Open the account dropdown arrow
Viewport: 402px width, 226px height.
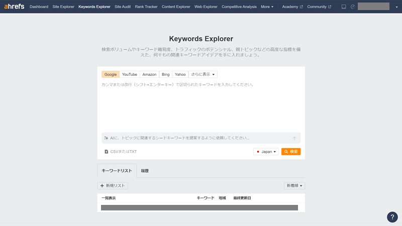click(396, 7)
